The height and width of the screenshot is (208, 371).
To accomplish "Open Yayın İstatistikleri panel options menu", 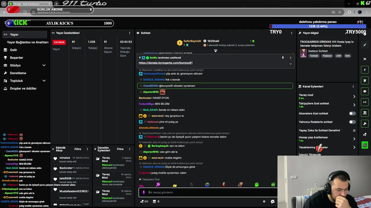I will coord(130,33).
